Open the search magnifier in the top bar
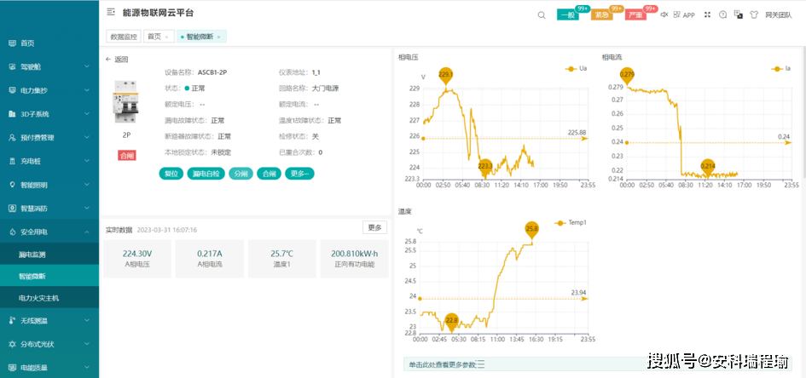Image resolution: width=806 pixels, height=378 pixels. (x=542, y=14)
